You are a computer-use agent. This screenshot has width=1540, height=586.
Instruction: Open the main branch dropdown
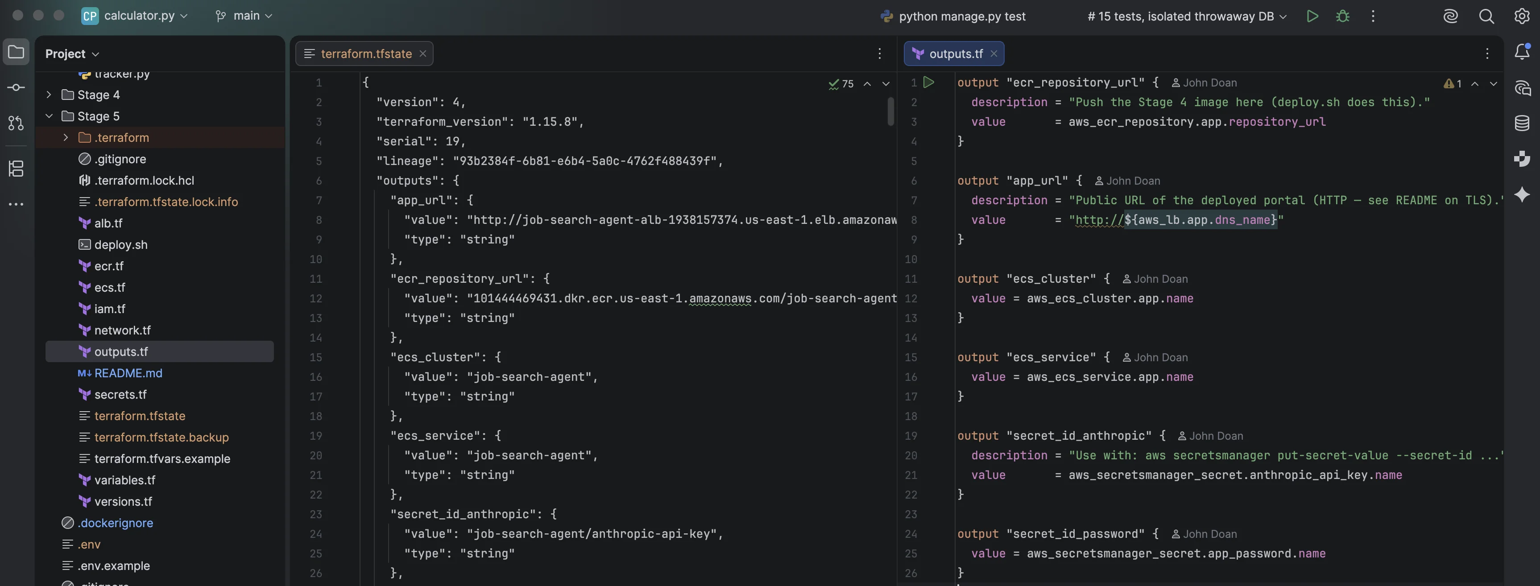tap(244, 16)
